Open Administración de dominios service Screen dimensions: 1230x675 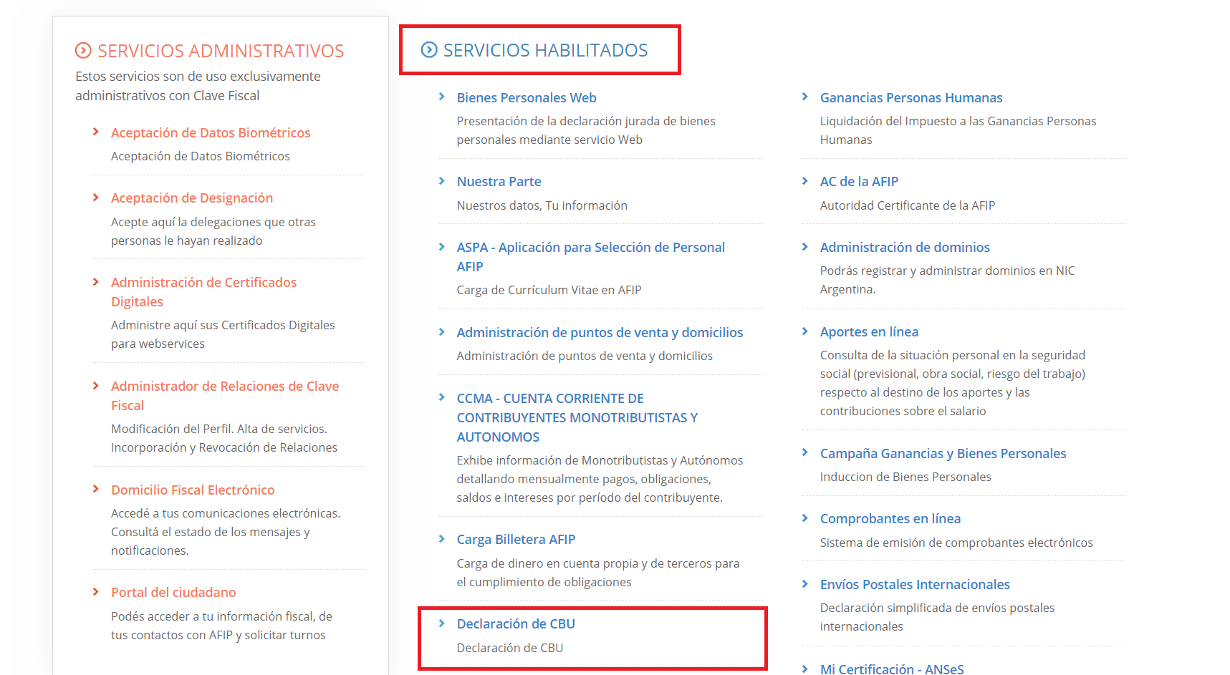click(904, 248)
